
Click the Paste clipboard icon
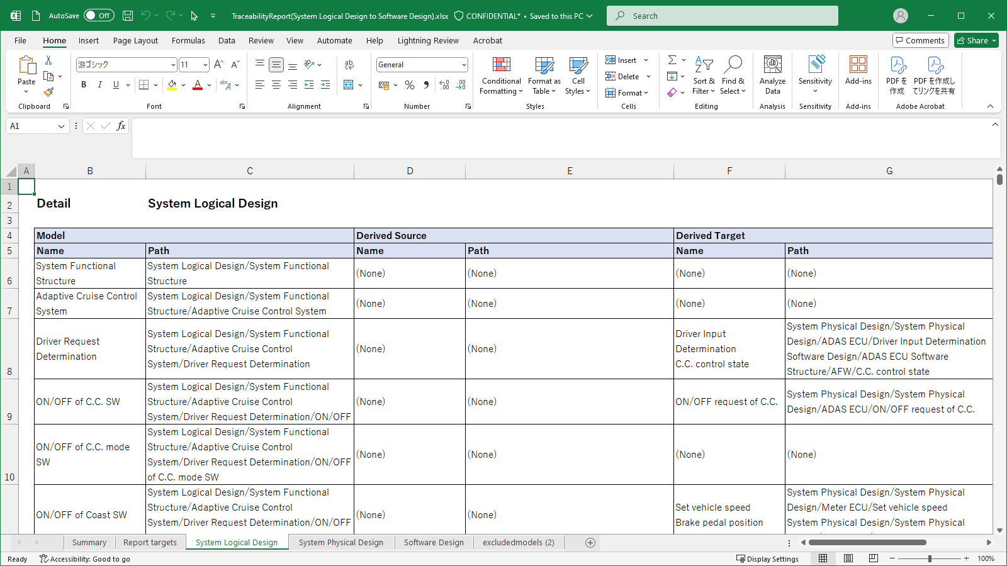click(26, 65)
